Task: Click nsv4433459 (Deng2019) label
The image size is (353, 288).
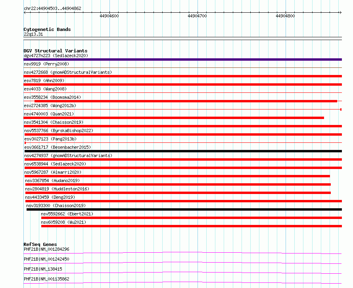Action: point(50,197)
